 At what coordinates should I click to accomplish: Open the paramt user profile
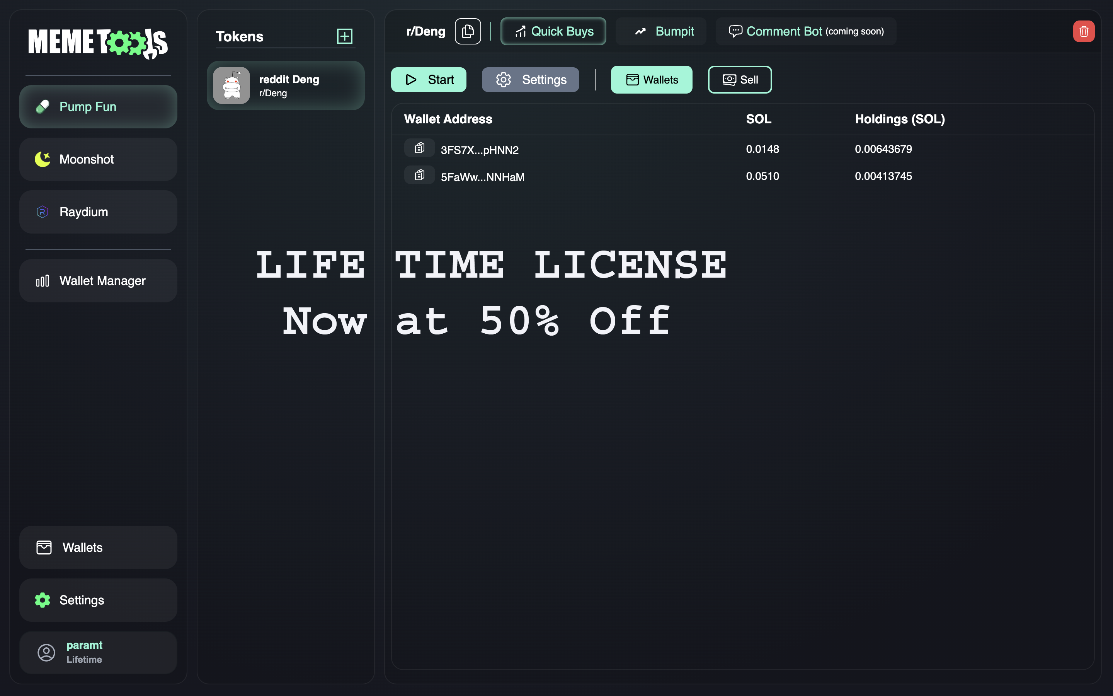[x=98, y=652]
